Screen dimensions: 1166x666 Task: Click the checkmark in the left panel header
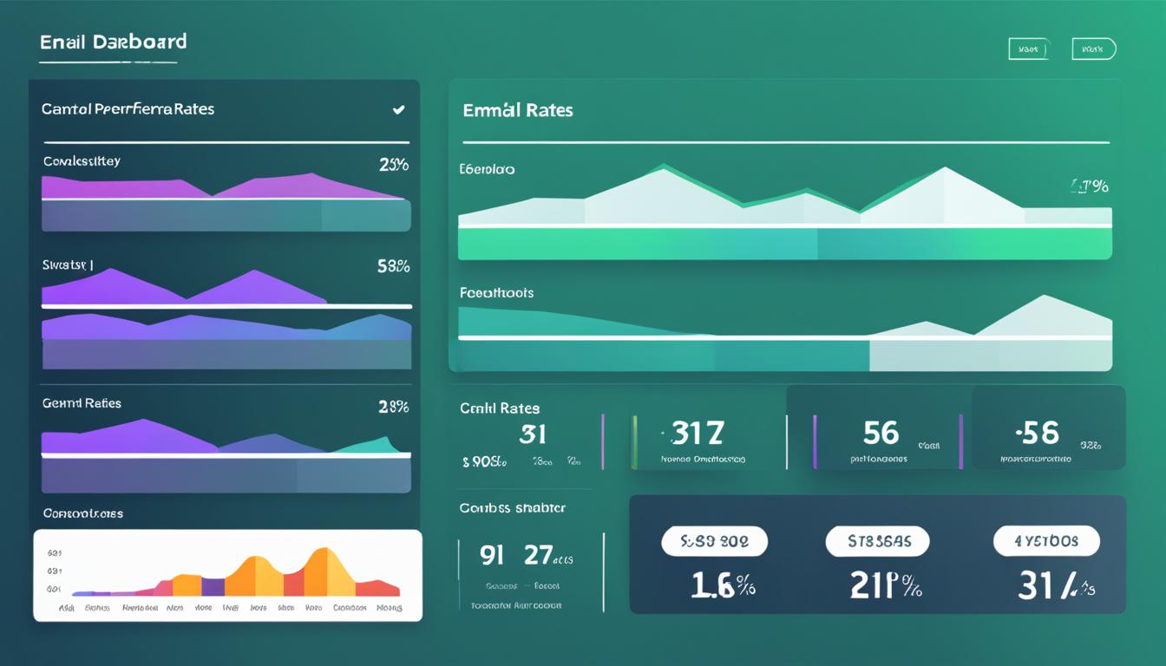tap(398, 109)
